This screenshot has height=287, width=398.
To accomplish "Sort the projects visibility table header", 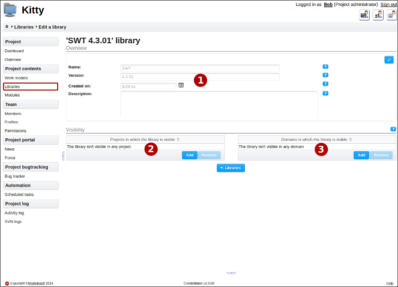I will point(145,139).
